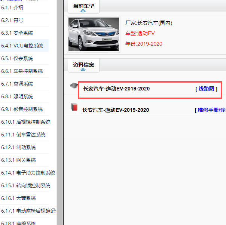Screen dimensions: 226x225
Task: Click the first 长安汽车-逸动EV-2019-2020 title
Action: tap(116, 89)
